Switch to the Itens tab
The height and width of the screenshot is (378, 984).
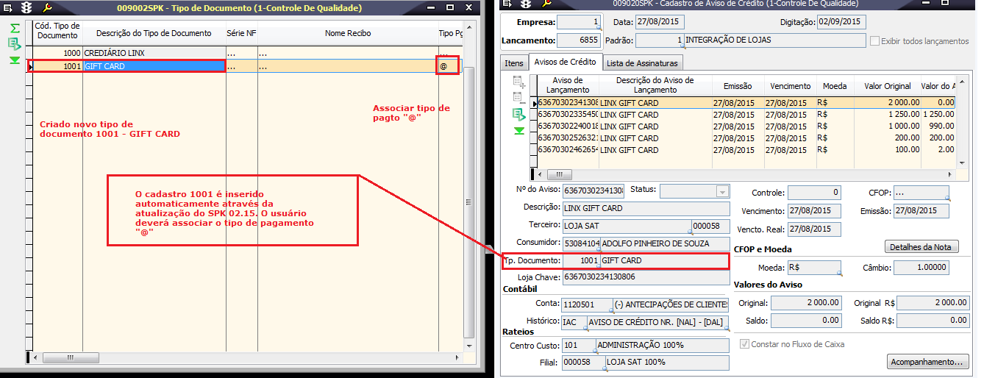click(514, 63)
